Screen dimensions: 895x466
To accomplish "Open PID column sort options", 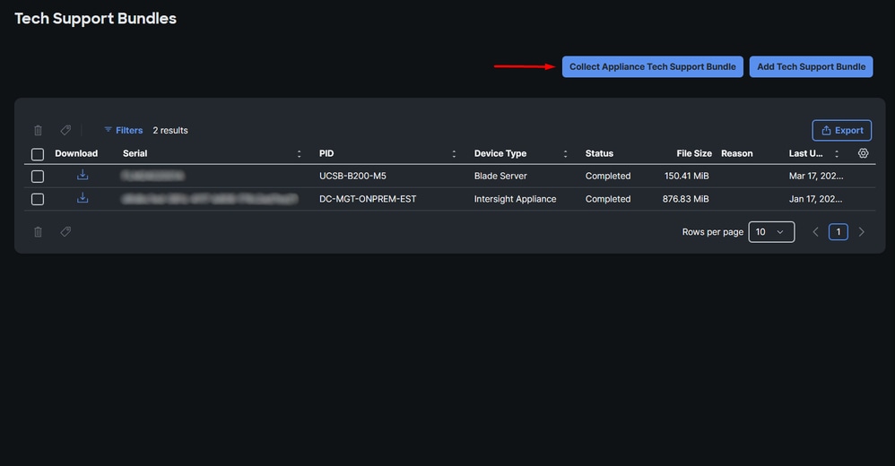I will (x=454, y=153).
